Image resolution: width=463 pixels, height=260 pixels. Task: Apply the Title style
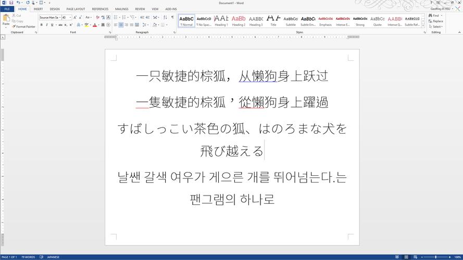273,21
